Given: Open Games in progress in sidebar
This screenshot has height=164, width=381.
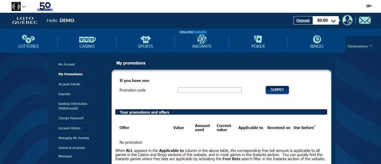Looking at the screenshot, I should [x=71, y=148].
